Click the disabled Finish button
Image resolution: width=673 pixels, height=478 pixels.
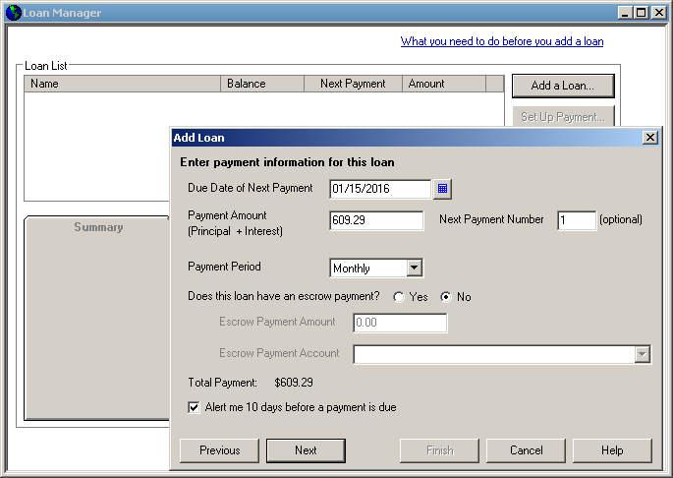(439, 450)
